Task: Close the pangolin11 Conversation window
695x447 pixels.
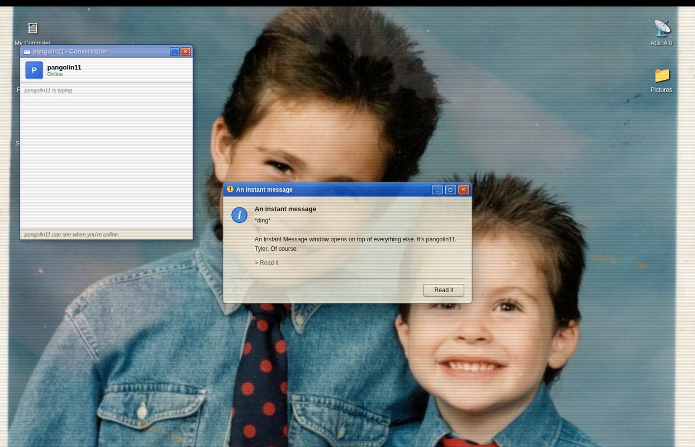Action: 186,51
